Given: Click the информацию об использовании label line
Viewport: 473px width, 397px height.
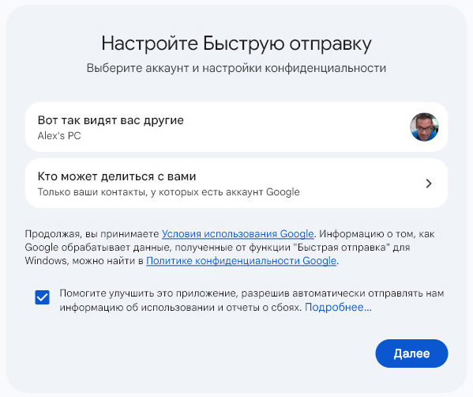Looking at the screenshot, I should [x=181, y=308].
